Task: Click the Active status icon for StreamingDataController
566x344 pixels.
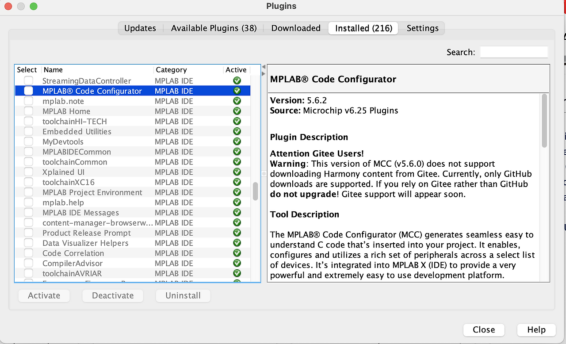Action: [237, 80]
